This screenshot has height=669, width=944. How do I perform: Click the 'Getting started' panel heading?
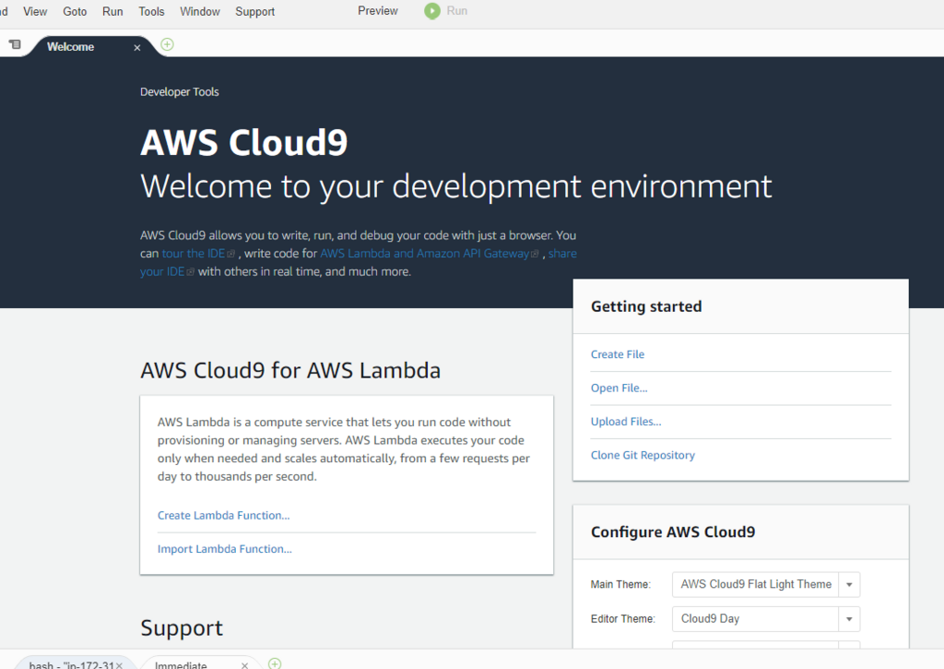pyautogui.click(x=646, y=306)
